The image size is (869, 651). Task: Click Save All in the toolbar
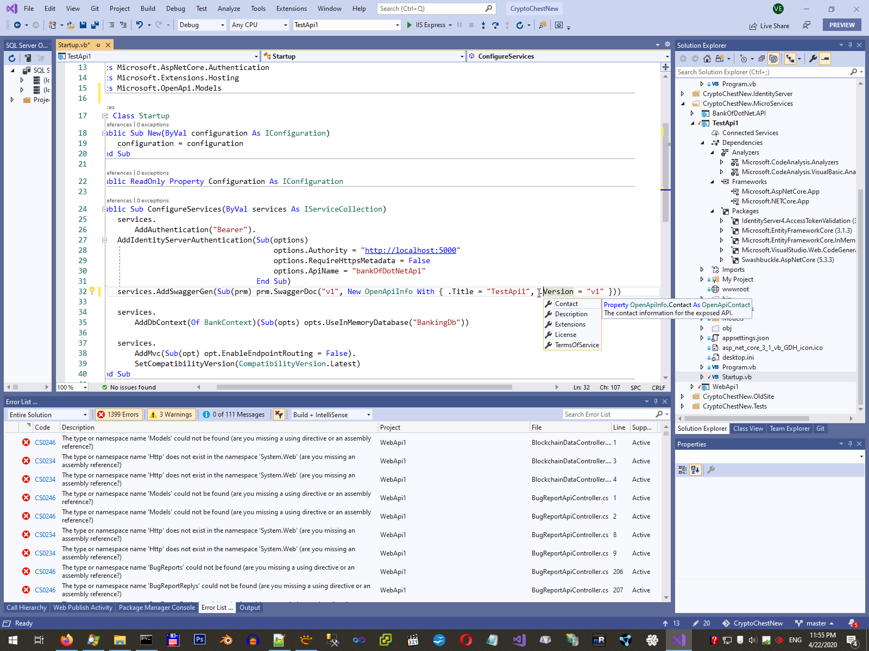coord(95,25)
